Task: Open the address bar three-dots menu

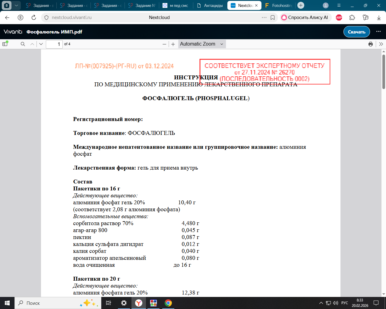Action: 264,18
